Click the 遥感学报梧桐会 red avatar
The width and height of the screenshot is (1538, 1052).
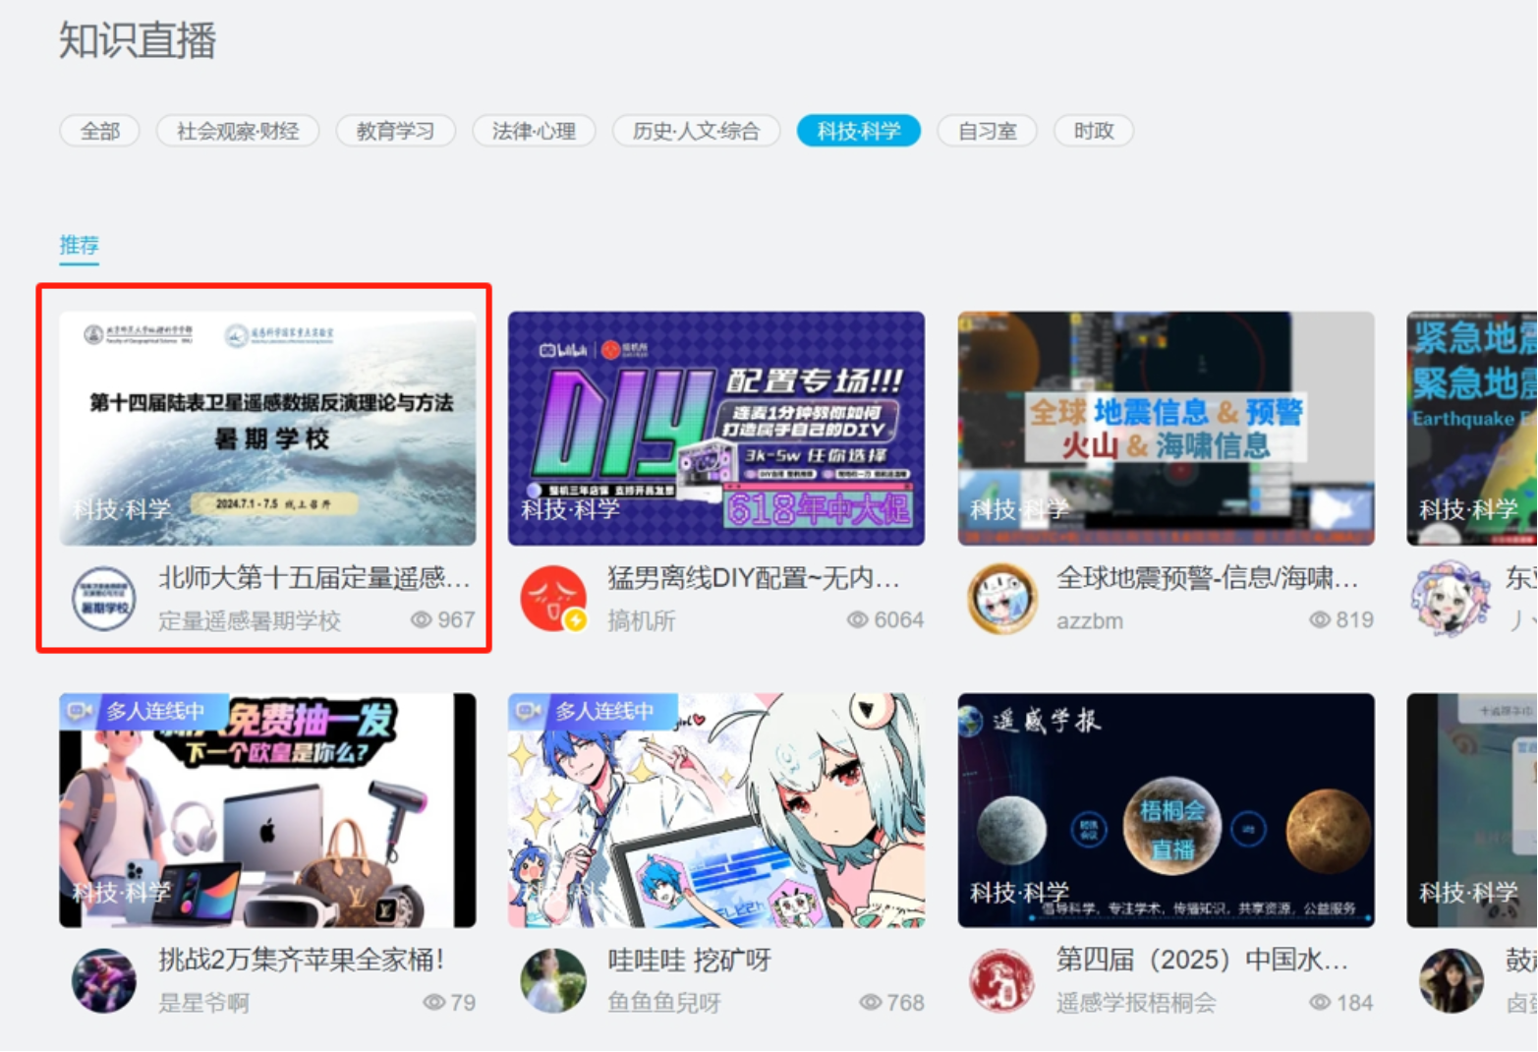pyautogui.click(x=1001, y=980)
